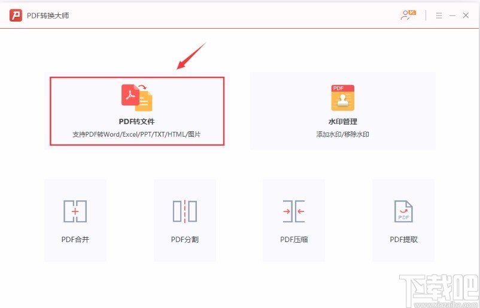480x308 pixels.
Task: Select the PDF合并 merge icon
Action: coord(75,211)
